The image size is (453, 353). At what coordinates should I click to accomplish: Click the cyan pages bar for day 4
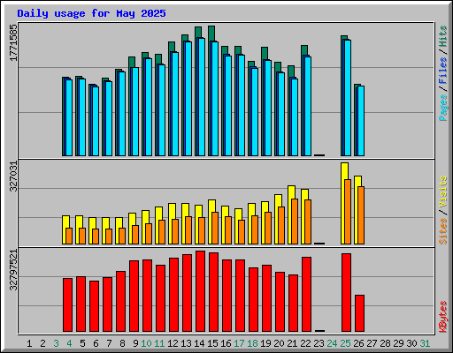coord(69,117)
